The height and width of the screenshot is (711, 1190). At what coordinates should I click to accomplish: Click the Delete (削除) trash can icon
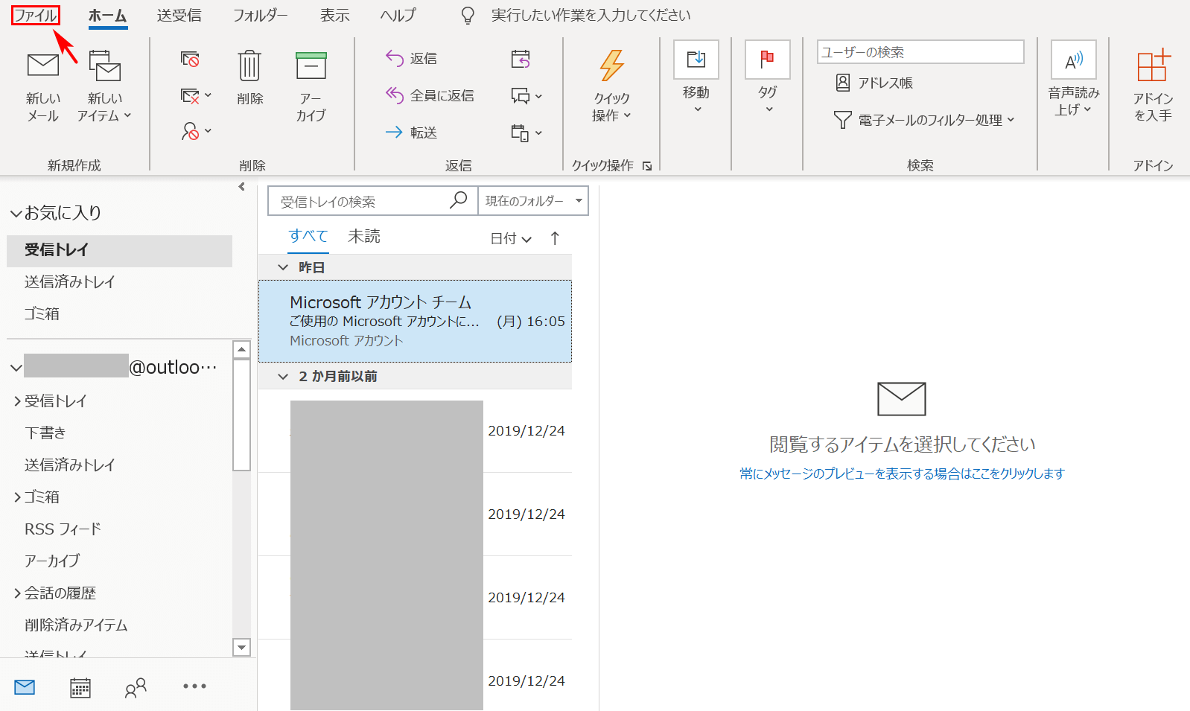[x=249, y=66]
